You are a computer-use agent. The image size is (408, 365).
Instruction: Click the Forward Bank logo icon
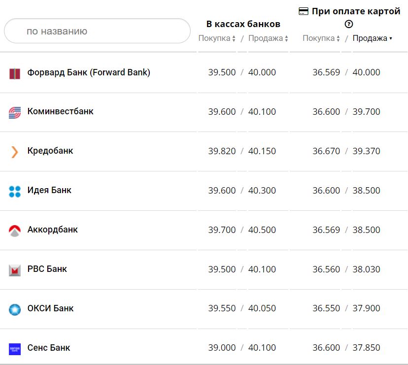tap(15, 73)
